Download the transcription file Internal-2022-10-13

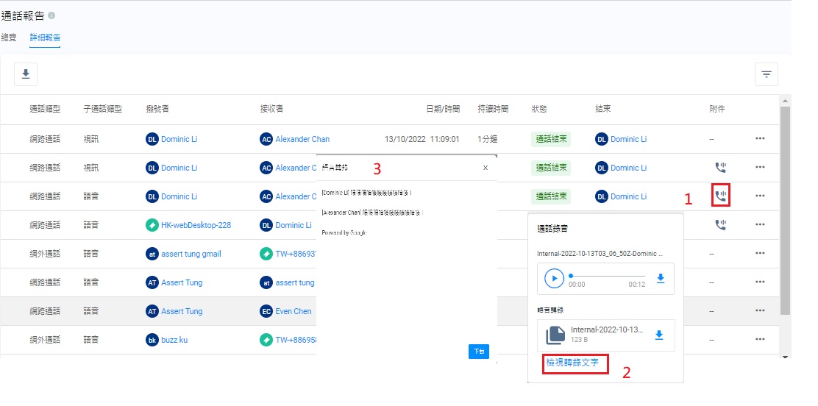pyautogui.click(x=659, y=335)
